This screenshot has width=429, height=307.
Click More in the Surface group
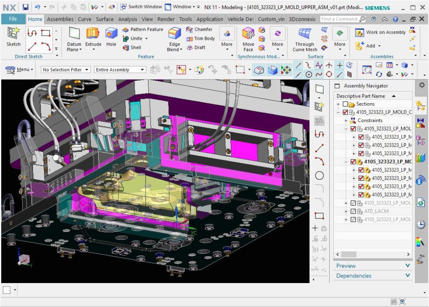(339, 39)
